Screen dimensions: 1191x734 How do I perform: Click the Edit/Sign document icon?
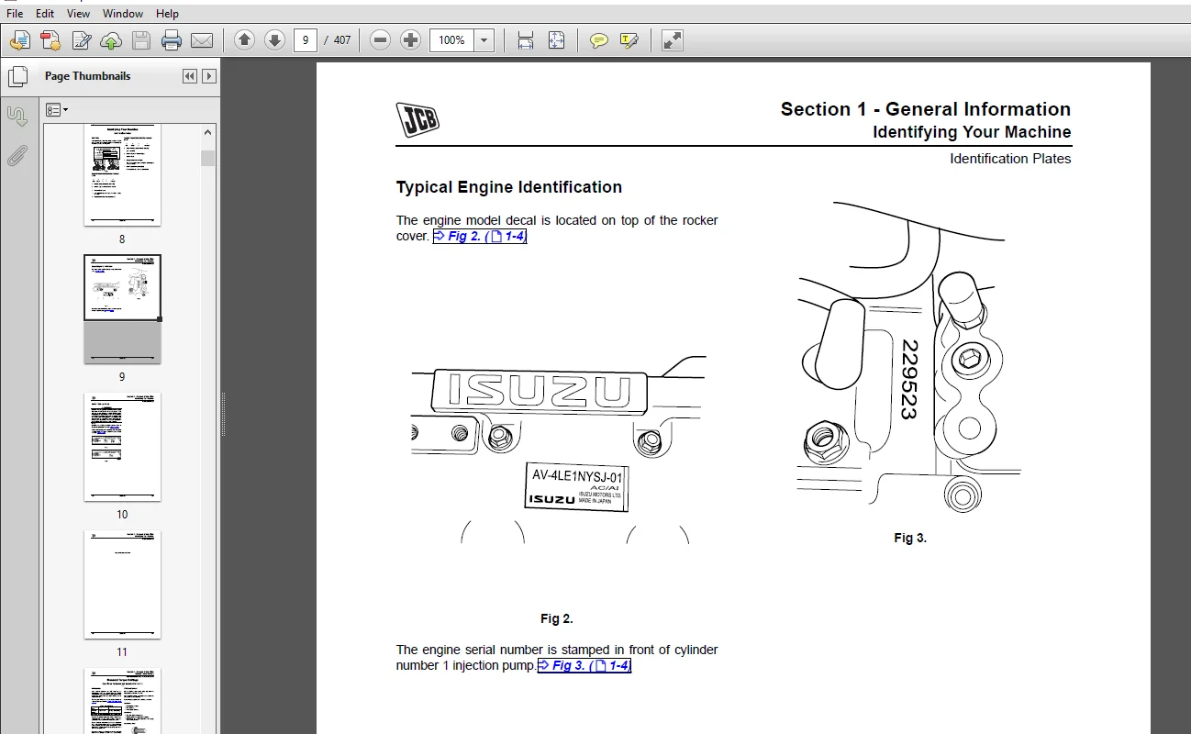pyautogui.click(x=81, y=40)
